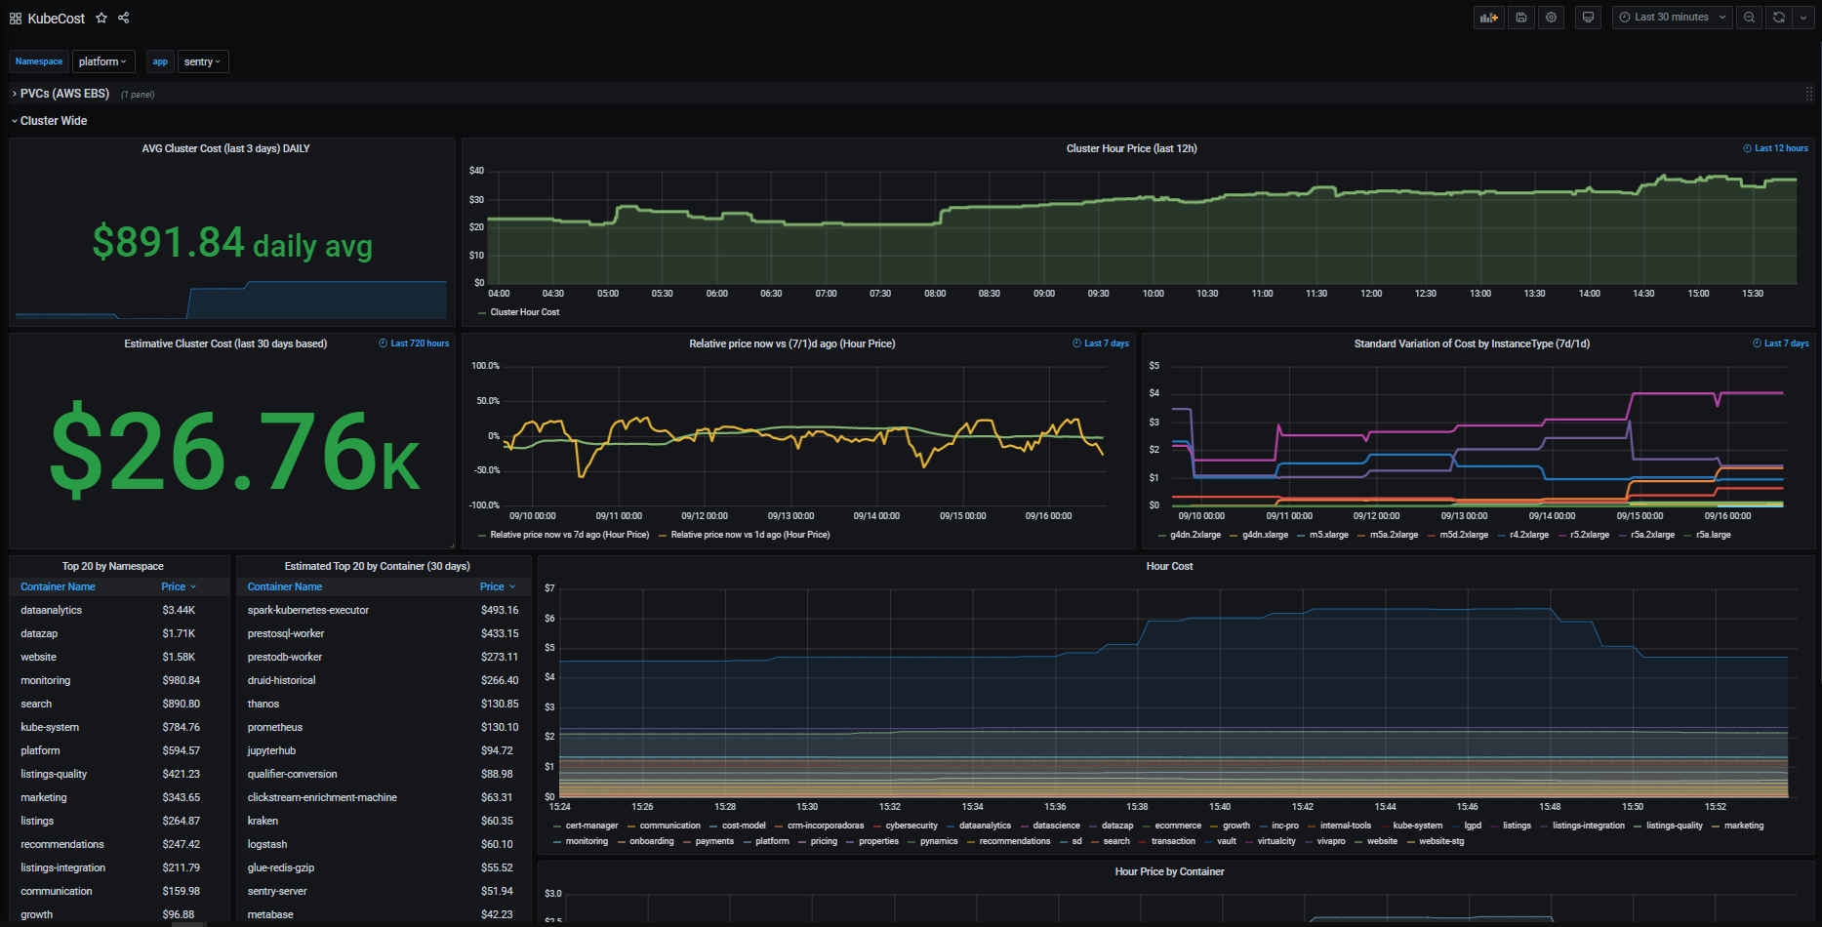Open dashboard settings gear icon
1822x927 pixels.
pos(1551,18)
